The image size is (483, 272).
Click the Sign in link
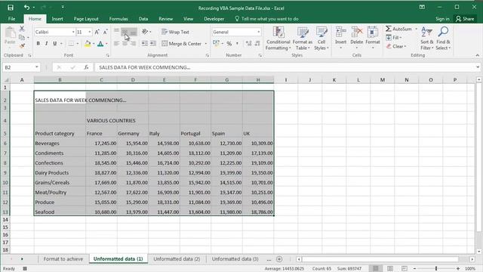point(442,19)
